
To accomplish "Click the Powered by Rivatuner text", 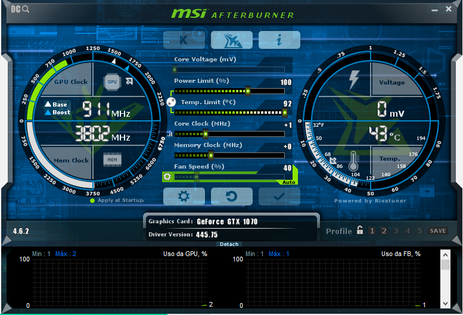I will [370, 201].
